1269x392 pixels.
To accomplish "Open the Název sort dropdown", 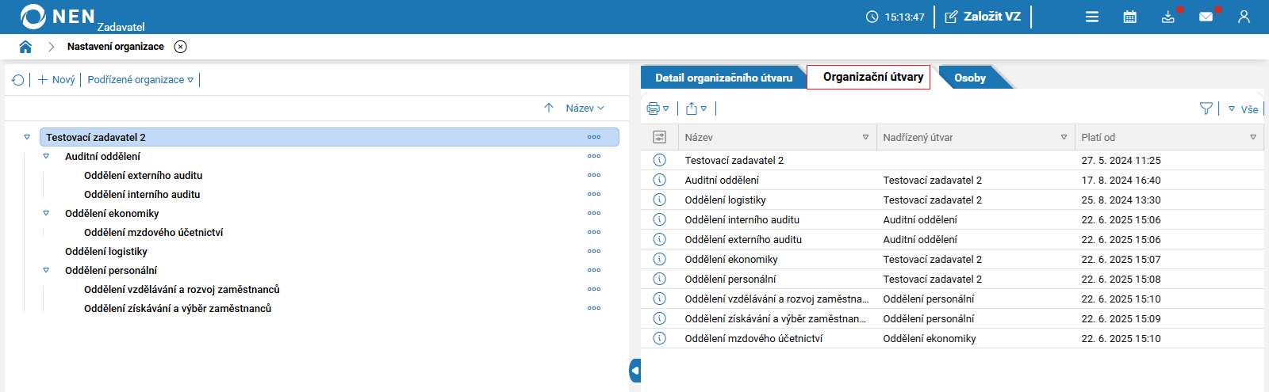I will [585, 108].
